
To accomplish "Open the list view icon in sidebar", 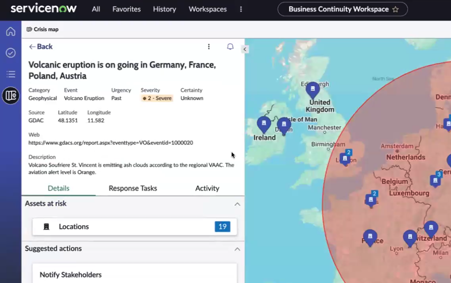I will pyautogui.click(x=11, y=74).
